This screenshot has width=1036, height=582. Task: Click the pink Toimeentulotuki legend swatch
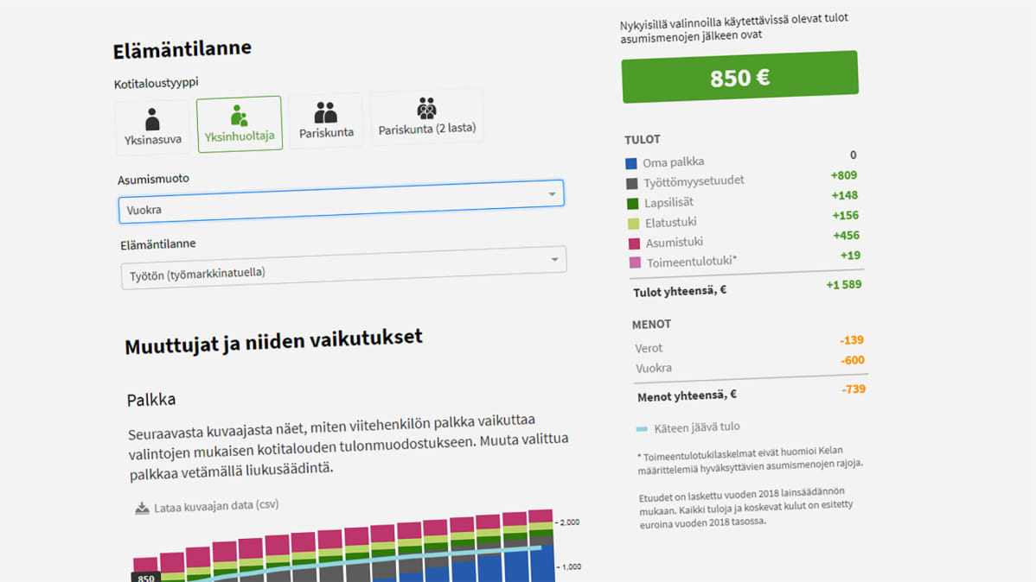(x=635, y=263)
